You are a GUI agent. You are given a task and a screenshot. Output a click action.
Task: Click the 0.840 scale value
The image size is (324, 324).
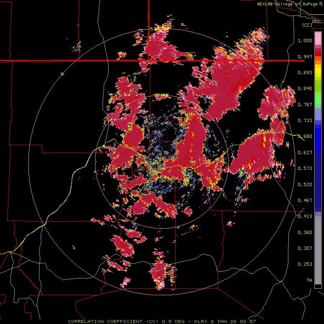pyautogui.click(x=305, y=89)
